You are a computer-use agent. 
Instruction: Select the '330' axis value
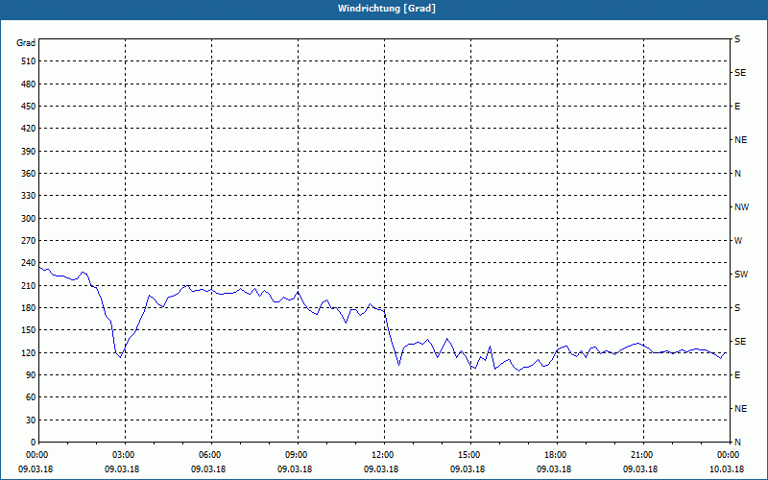pos(29,196)
